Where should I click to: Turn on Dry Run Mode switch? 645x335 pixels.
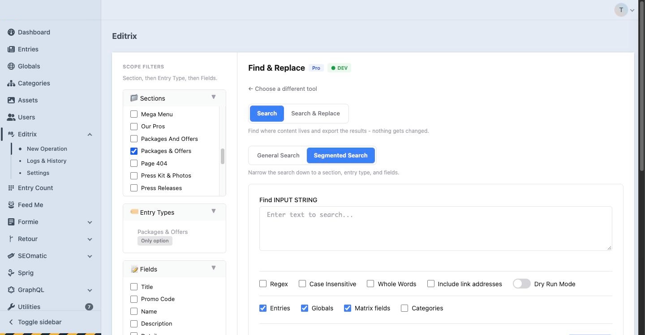(522, 284)
